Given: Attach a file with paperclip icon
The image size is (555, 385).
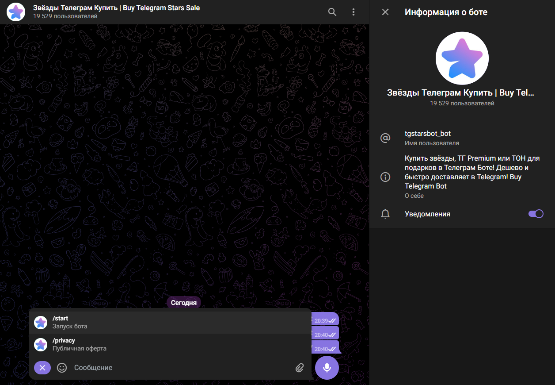Looking at the screenshot, I should click(300, 368).
